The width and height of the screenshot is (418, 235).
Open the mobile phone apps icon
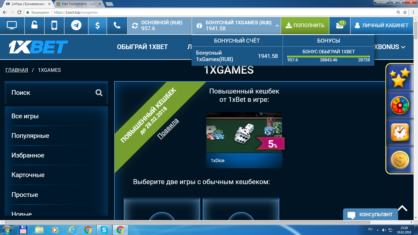[x=54, y=26]
